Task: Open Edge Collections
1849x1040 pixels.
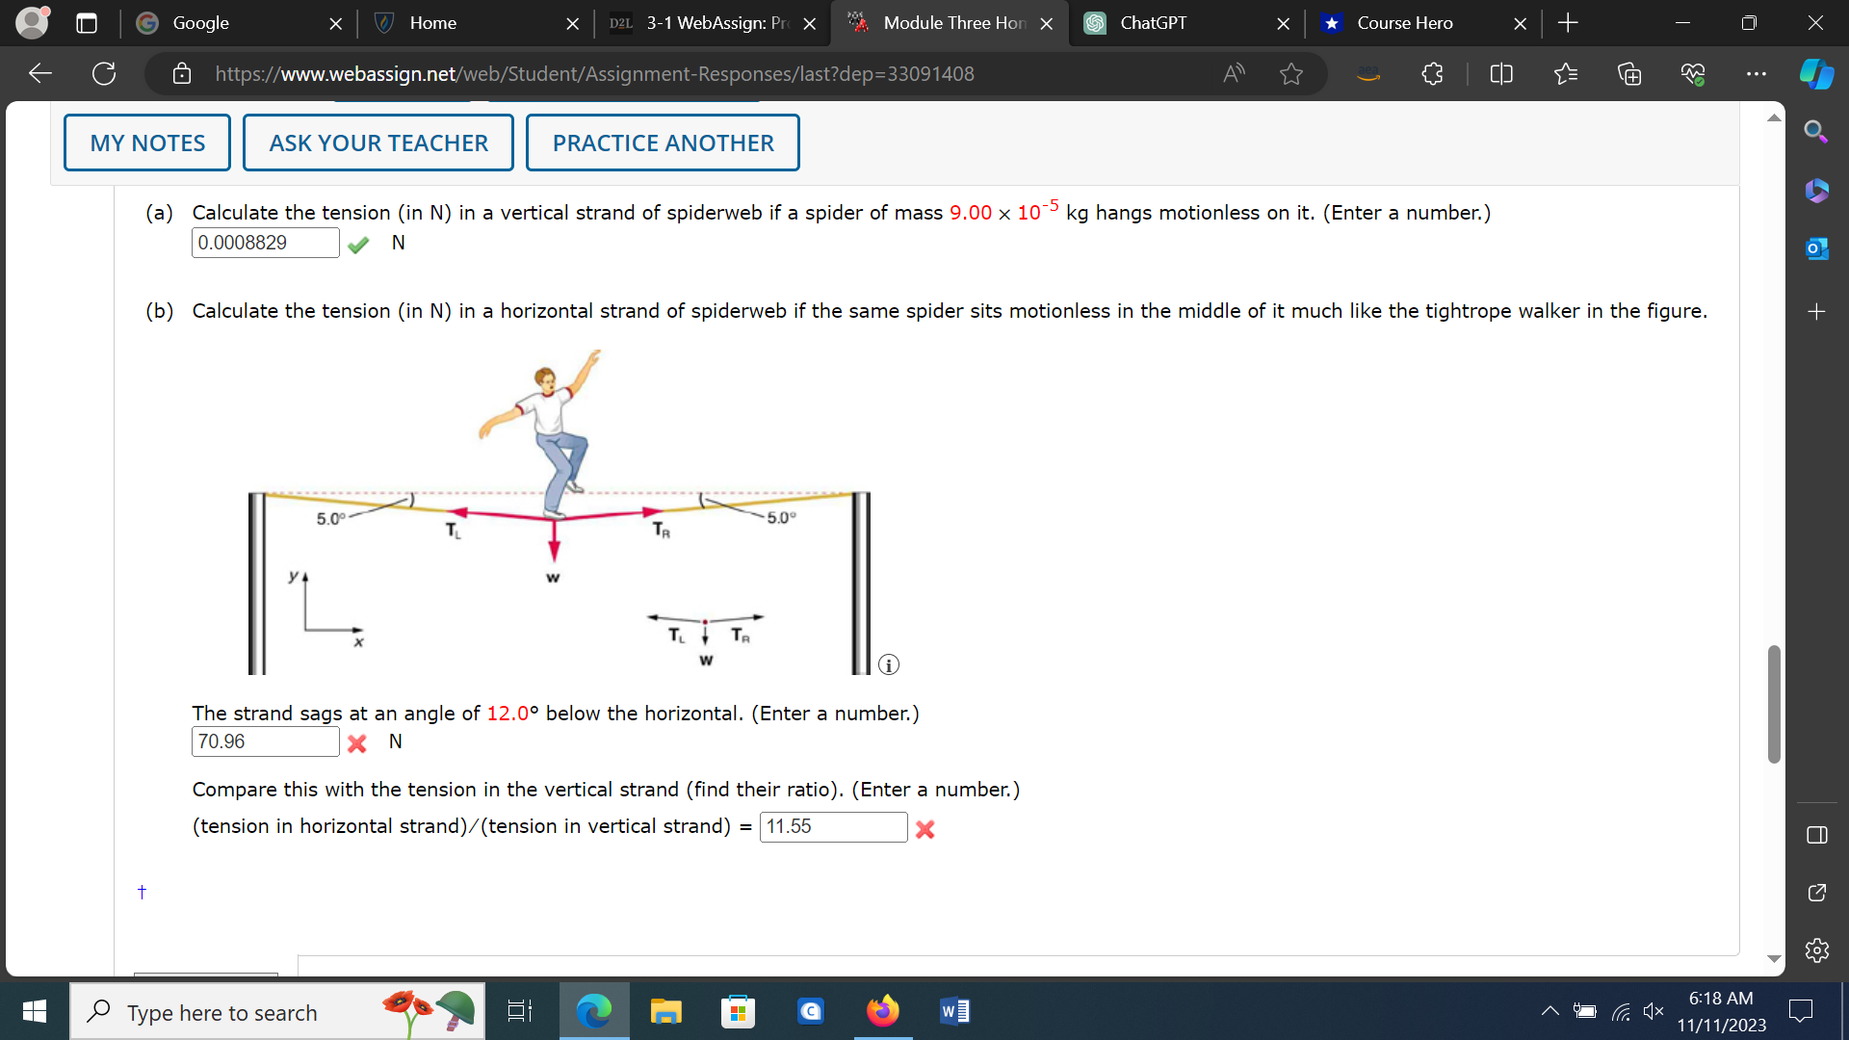Action: coord(1629,73)
